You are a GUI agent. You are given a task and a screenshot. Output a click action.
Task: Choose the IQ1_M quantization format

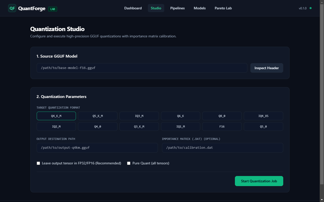(180, 127)
